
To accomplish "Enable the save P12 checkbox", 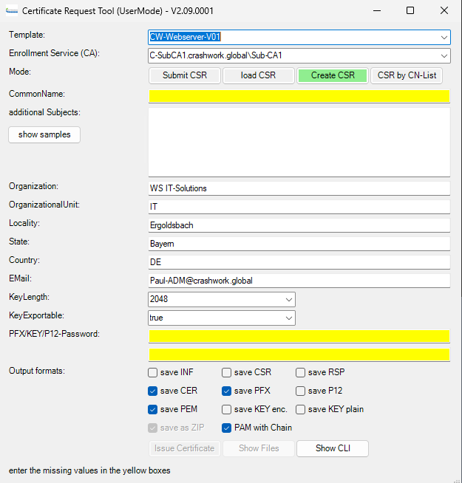I will tap(300, 391).
